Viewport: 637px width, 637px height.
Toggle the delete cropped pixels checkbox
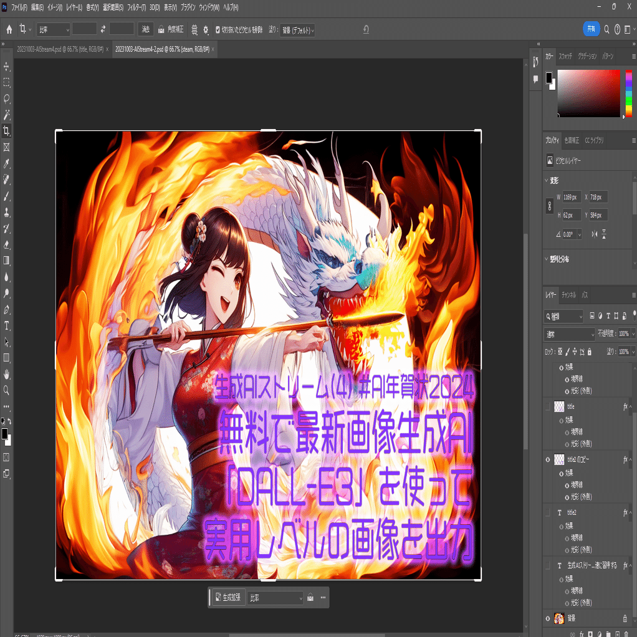point(218,30)
